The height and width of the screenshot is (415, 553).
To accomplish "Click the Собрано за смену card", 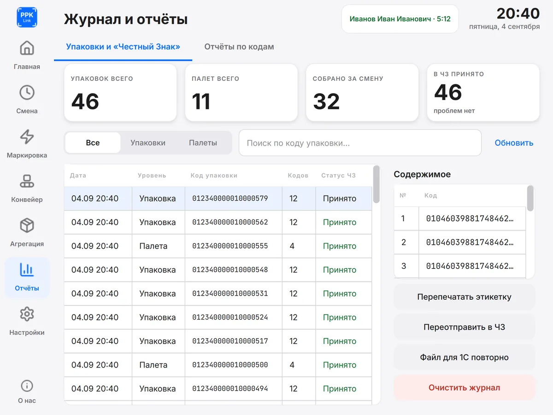I will (362, 93).
